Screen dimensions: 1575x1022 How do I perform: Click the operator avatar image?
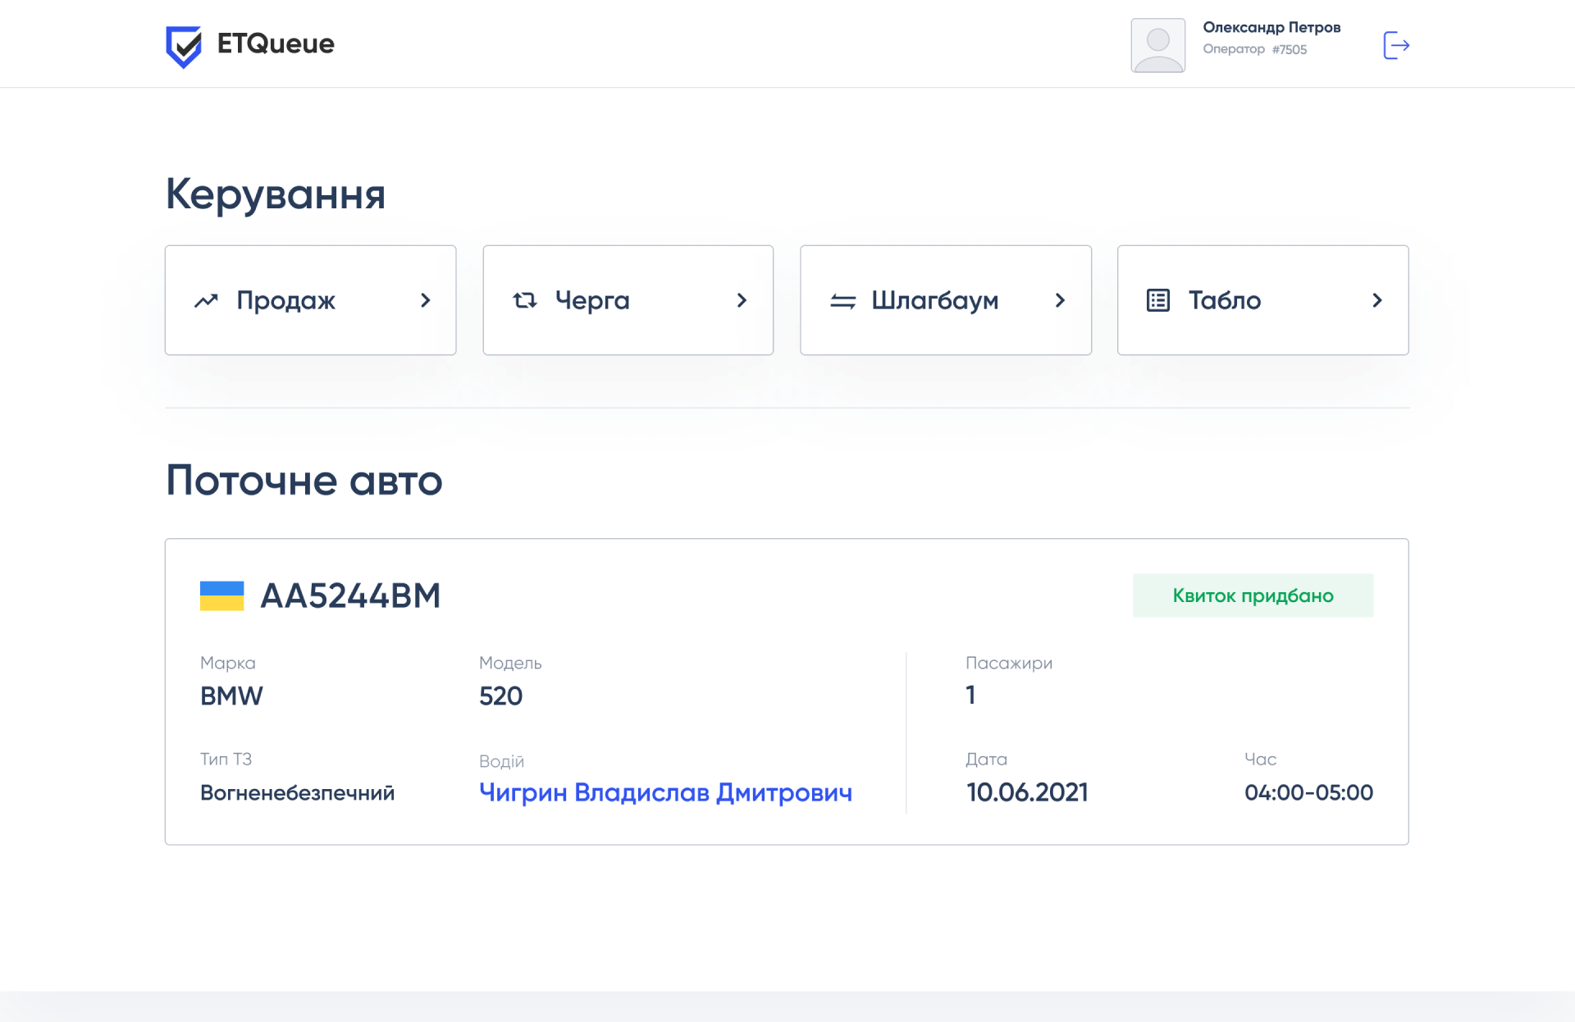[x=1157, y=44]
